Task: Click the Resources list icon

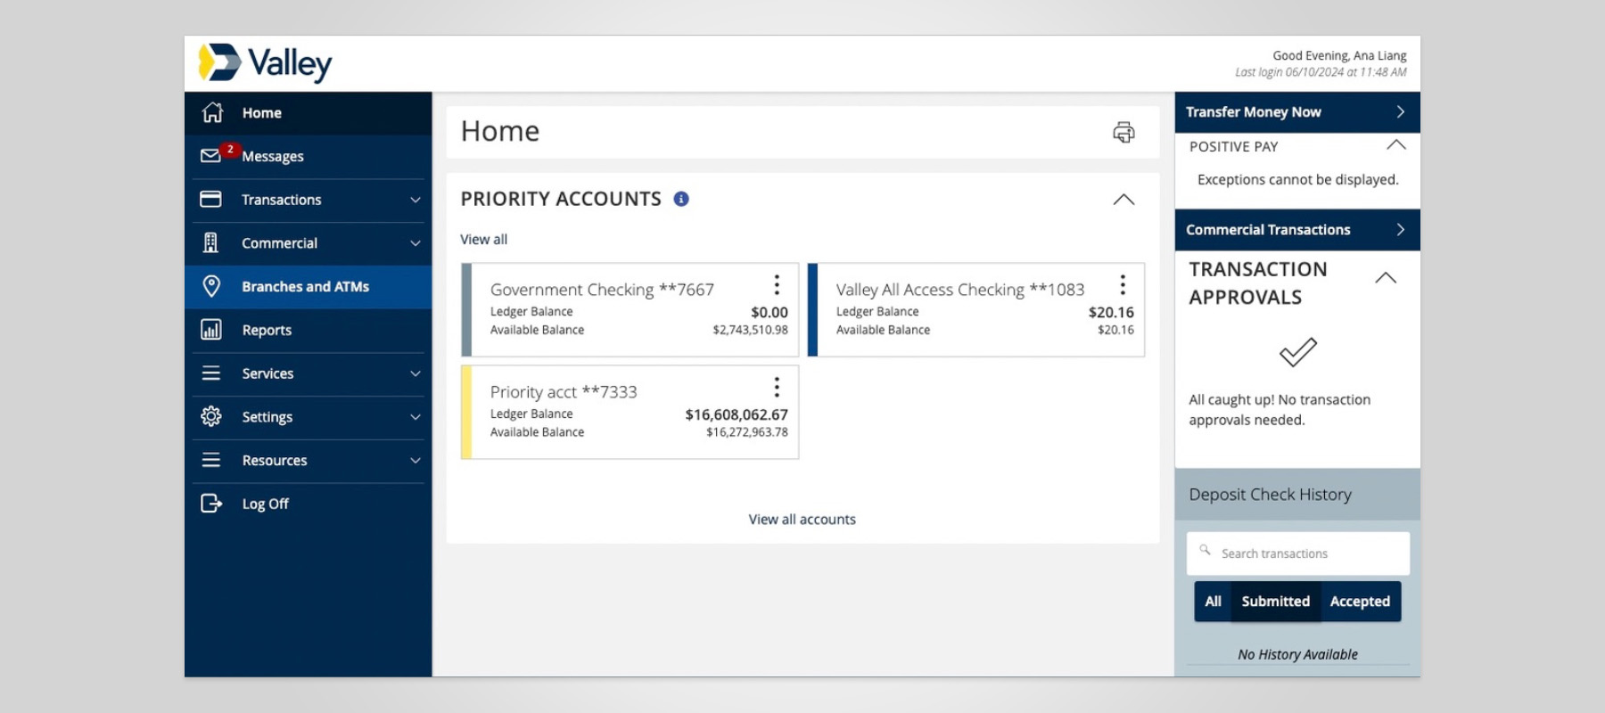Action: coord(211,460)
